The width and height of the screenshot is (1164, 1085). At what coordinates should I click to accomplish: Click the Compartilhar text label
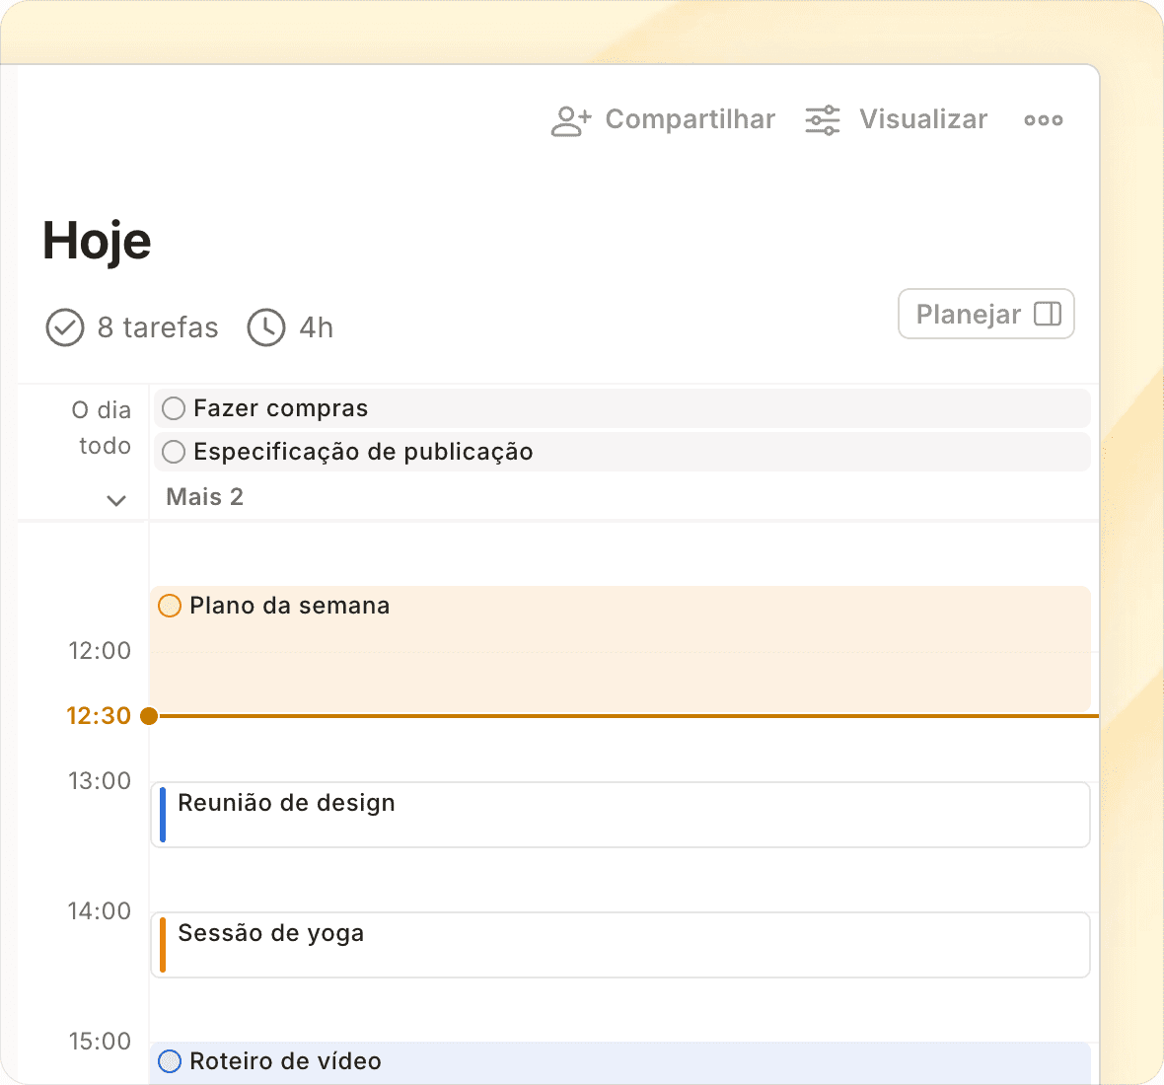pos(690,119)
